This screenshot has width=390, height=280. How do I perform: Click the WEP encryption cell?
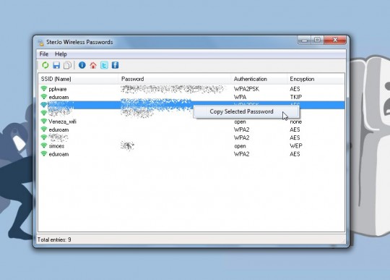[x=296, y=146]
